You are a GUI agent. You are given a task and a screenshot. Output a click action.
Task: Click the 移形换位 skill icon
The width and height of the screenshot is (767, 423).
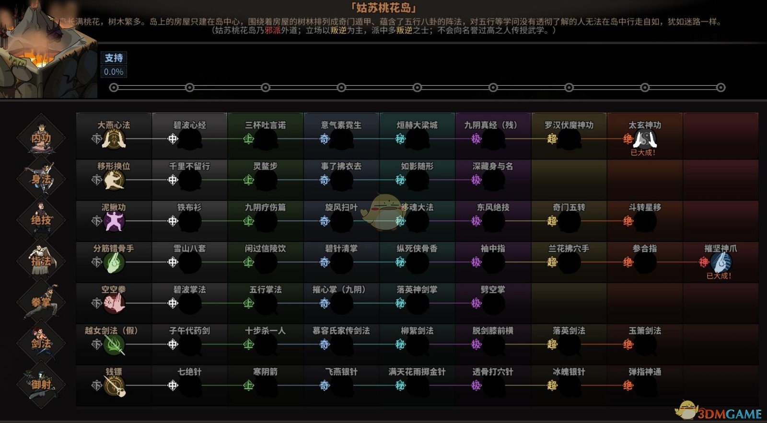(x=114, y=180)
